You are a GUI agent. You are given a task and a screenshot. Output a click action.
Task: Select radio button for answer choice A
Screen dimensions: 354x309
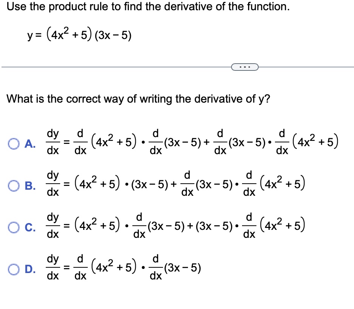tap(13, 142)
